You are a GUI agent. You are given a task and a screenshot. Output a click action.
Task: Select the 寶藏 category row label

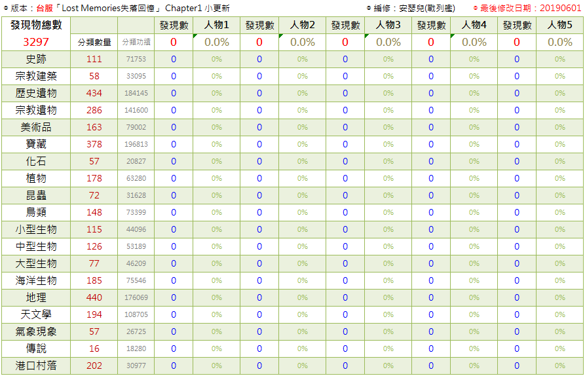coord(36,144)
